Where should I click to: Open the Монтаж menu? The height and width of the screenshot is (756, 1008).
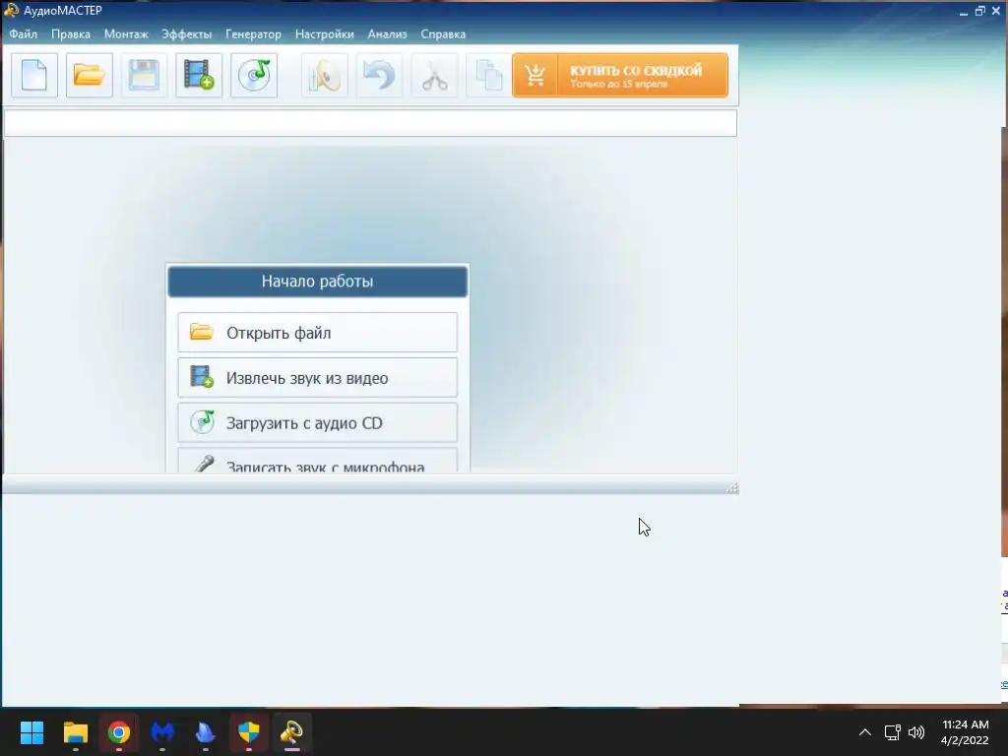pos(126,34)
